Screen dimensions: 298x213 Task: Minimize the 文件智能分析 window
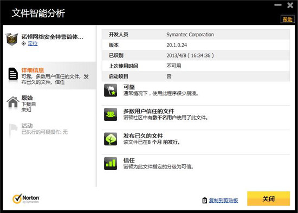point(278,5)
